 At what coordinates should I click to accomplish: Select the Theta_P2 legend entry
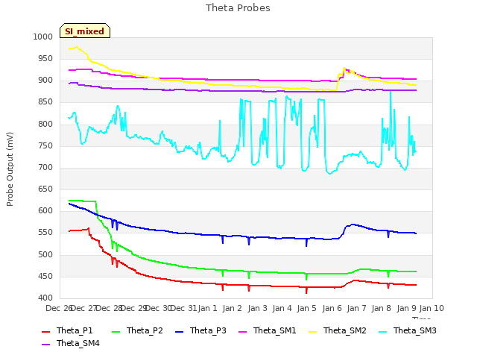(x=137, y=330)
